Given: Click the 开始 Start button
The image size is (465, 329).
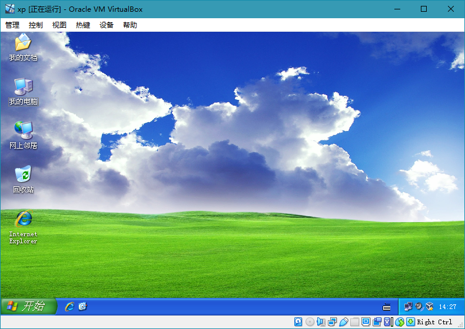Looking at the screenshot, I should point(28,306).
